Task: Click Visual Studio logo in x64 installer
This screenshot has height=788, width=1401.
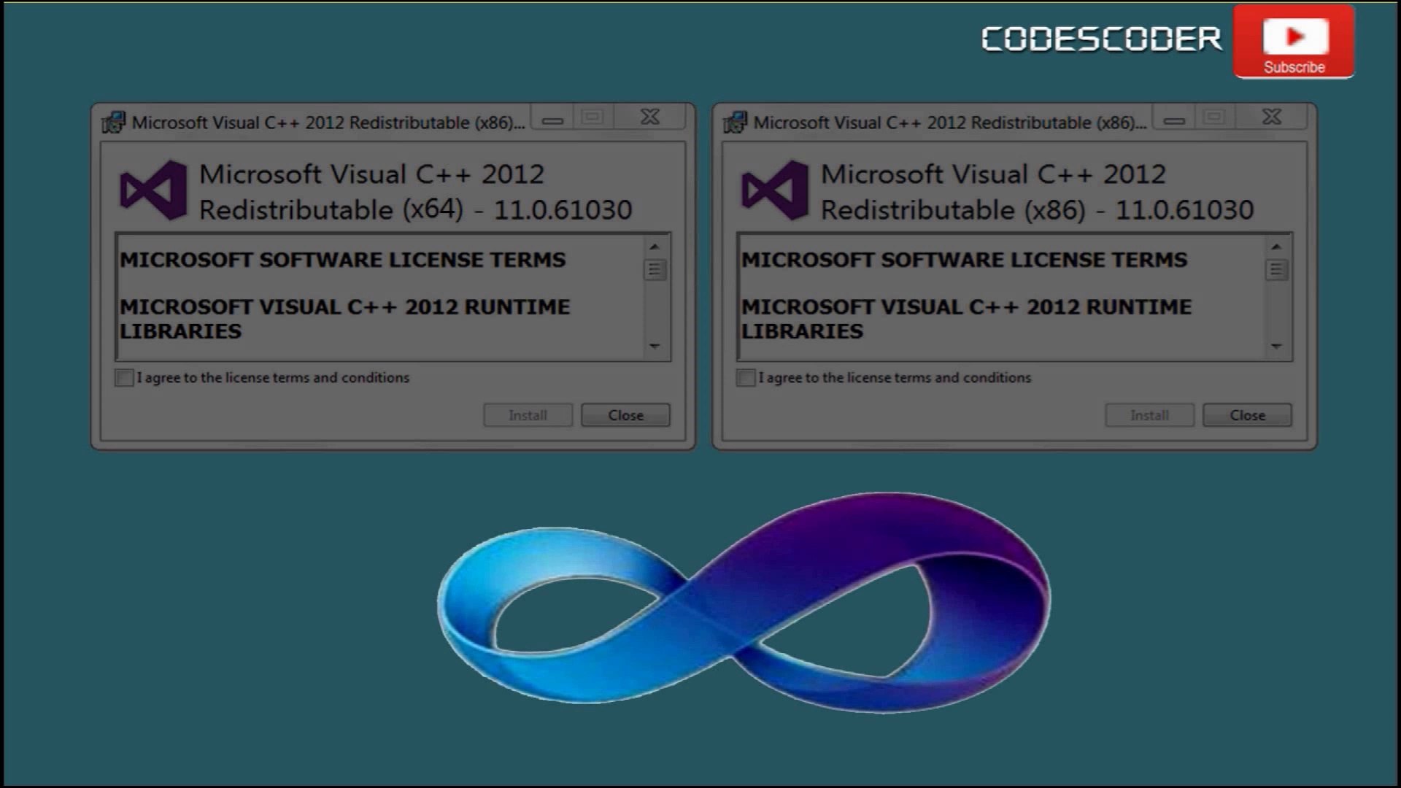Action: click(x=153, y=190)
